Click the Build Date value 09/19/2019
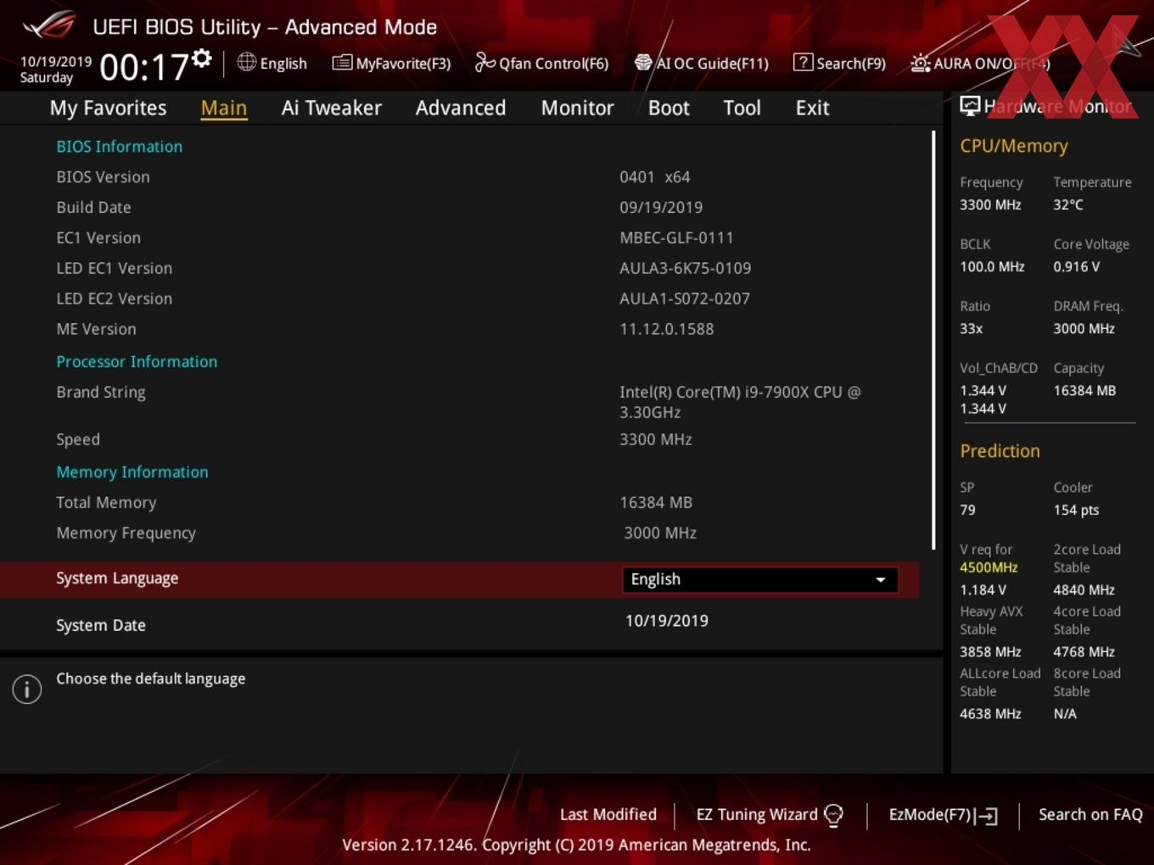Viewport: 1154px width, 865px height. [661, 208]
